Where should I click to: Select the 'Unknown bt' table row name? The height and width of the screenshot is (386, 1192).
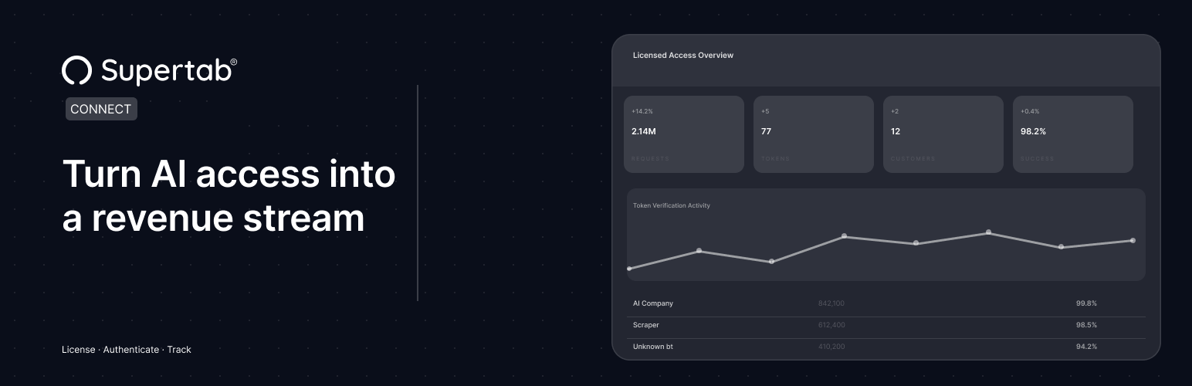tap(653, 347)
